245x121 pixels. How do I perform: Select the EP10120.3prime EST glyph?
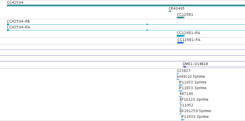click(181, 102)
